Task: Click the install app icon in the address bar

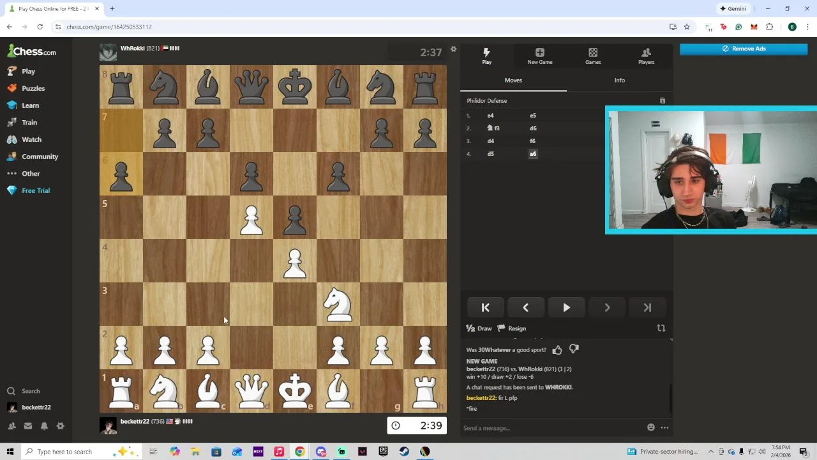Action: (x=673, y=27)
